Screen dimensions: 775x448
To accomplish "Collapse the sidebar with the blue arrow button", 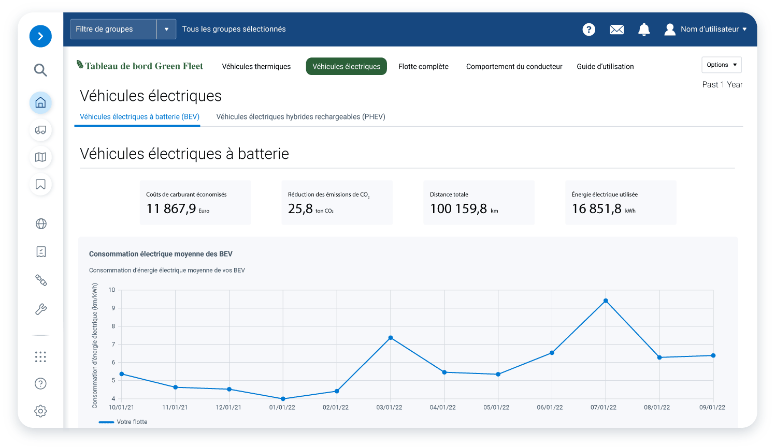I will point(40,36).
